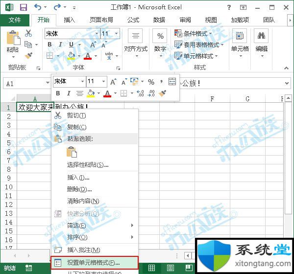The width and height of the screenshot is (294, 274).
Task: Click the Undo arrow icon
Action: point(38,7)
